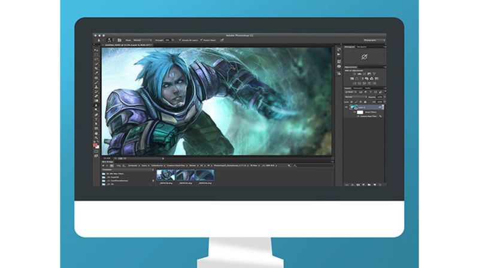The height and width of the screenshot is (268, 479).
Task: Switch to the Navigator tab
Action: click(362, 47)
